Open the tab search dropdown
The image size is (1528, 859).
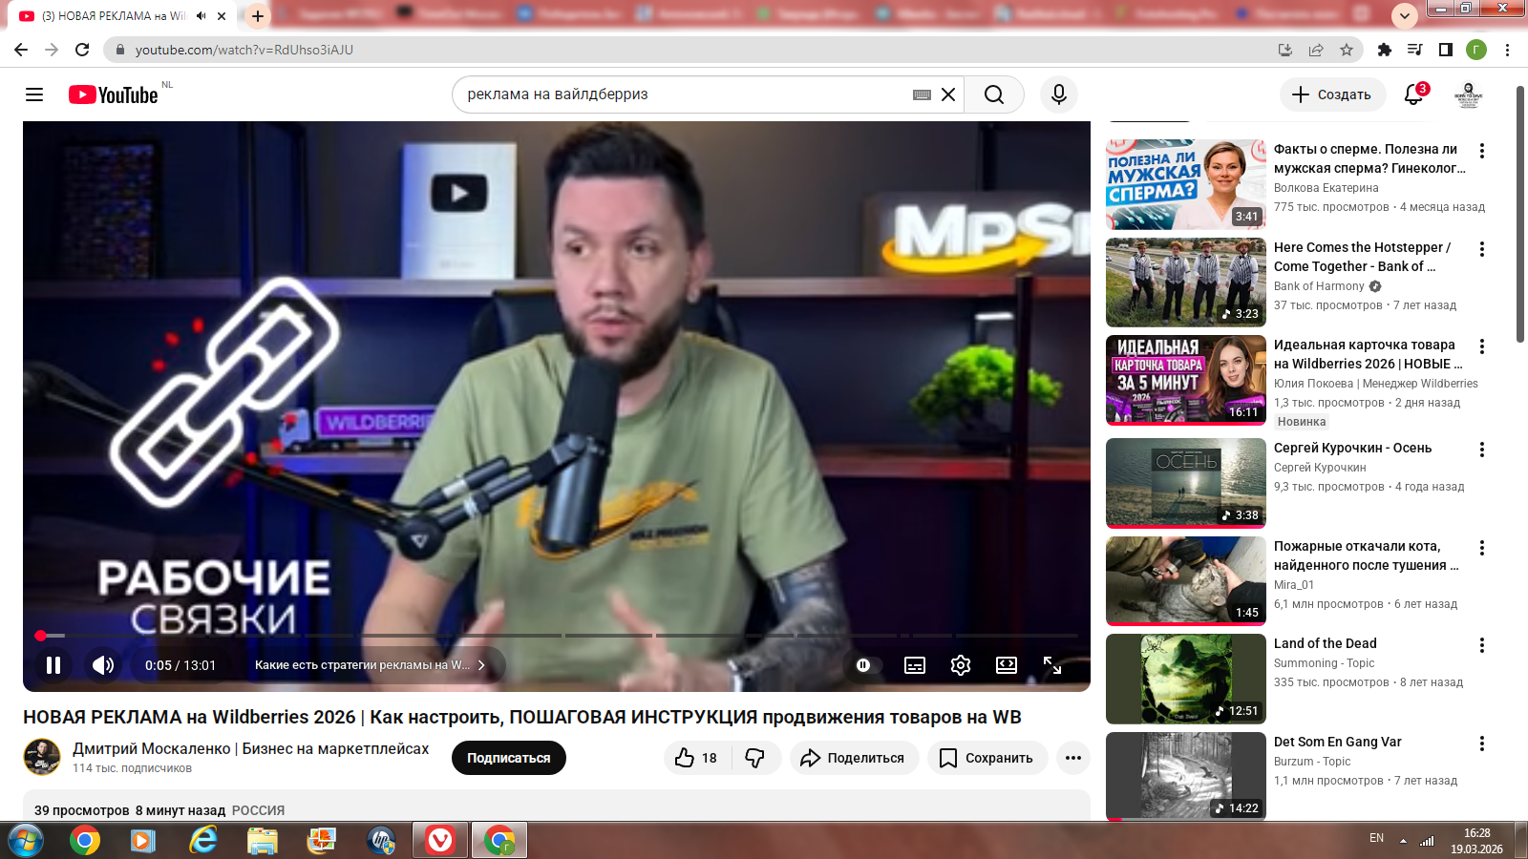(1404, 16)
